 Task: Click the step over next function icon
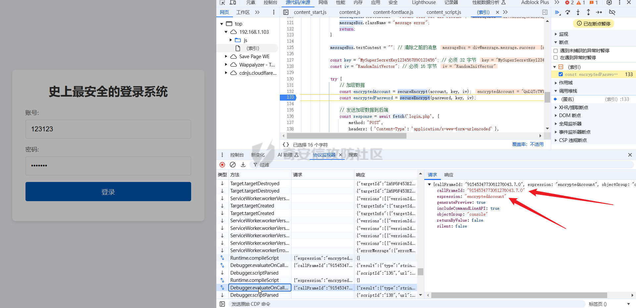[x=568, y=12]
